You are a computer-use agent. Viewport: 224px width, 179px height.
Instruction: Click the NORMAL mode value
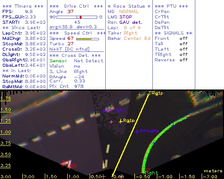(129, 12)
